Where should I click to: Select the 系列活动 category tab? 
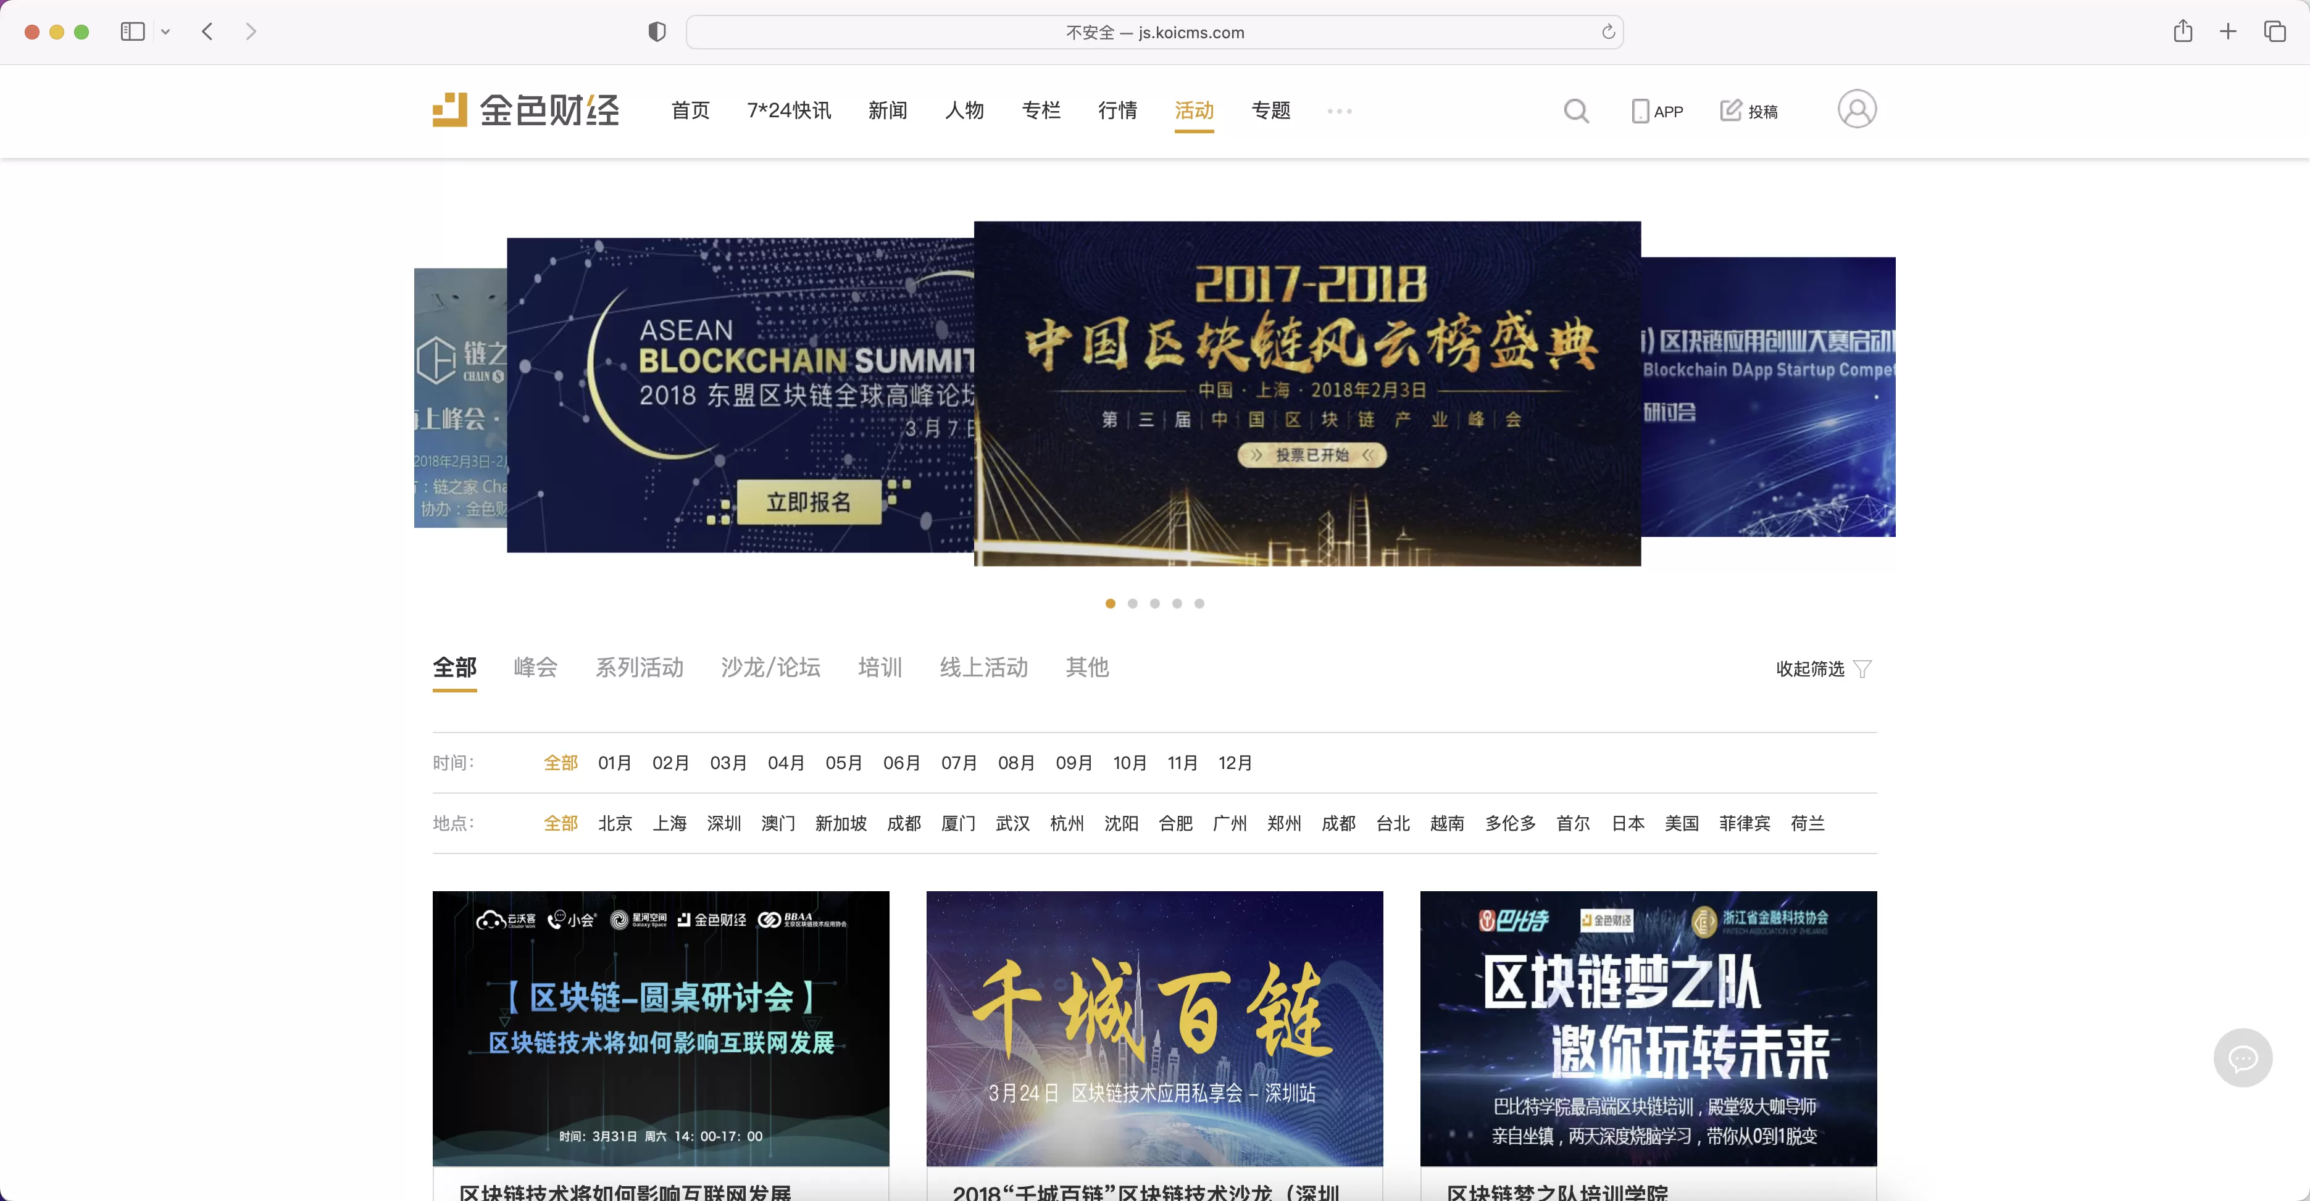[x=640, y=667]
